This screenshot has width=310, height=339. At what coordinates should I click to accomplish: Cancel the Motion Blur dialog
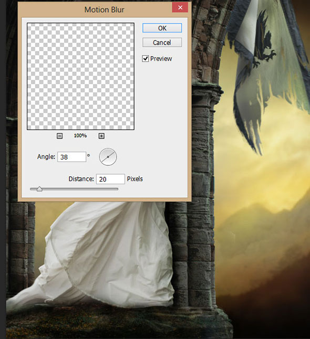pos(162,43)
